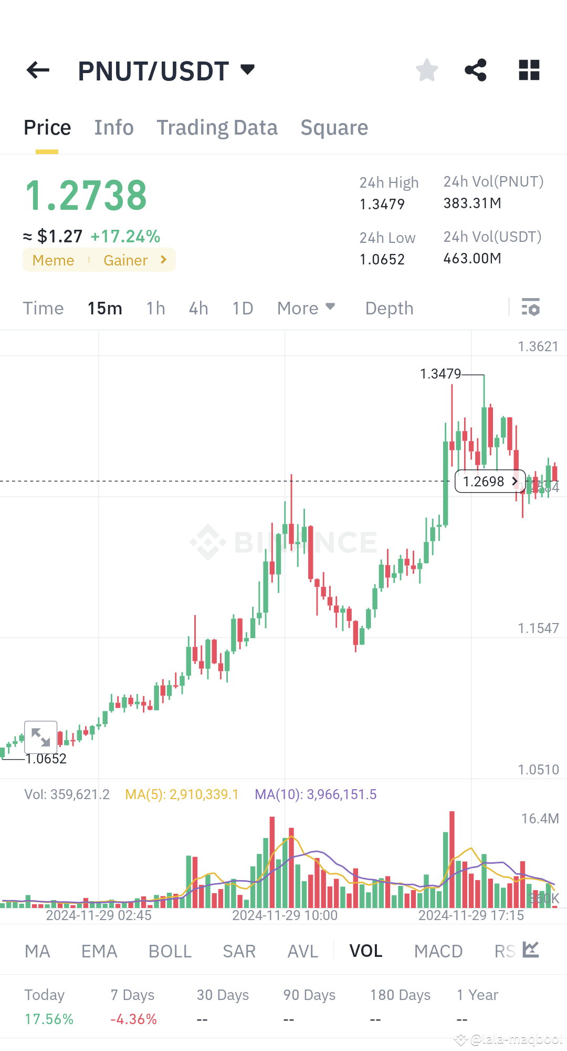Viewport: 567px width, 1051px height.
Task: Switch to the Trading Data tab
Action: point(217,127)
